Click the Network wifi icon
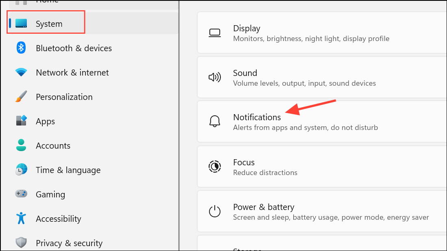Viewport: 447px width, 251px height. tap(21, 73)
